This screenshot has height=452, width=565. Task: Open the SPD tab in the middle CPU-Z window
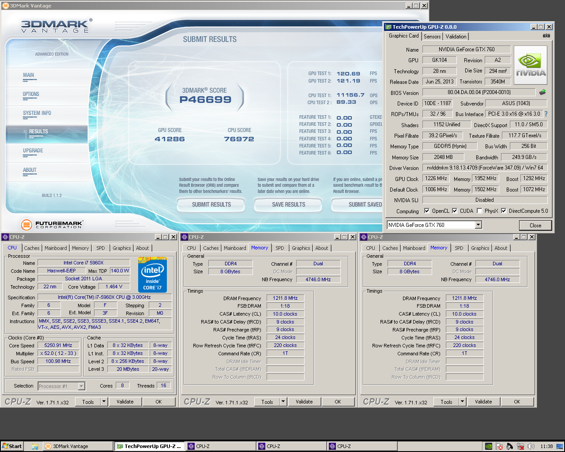(x=280, y=248)
